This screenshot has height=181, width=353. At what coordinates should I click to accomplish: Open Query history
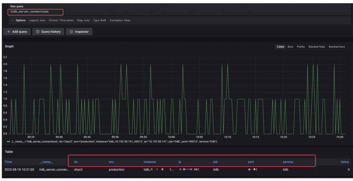48,32
